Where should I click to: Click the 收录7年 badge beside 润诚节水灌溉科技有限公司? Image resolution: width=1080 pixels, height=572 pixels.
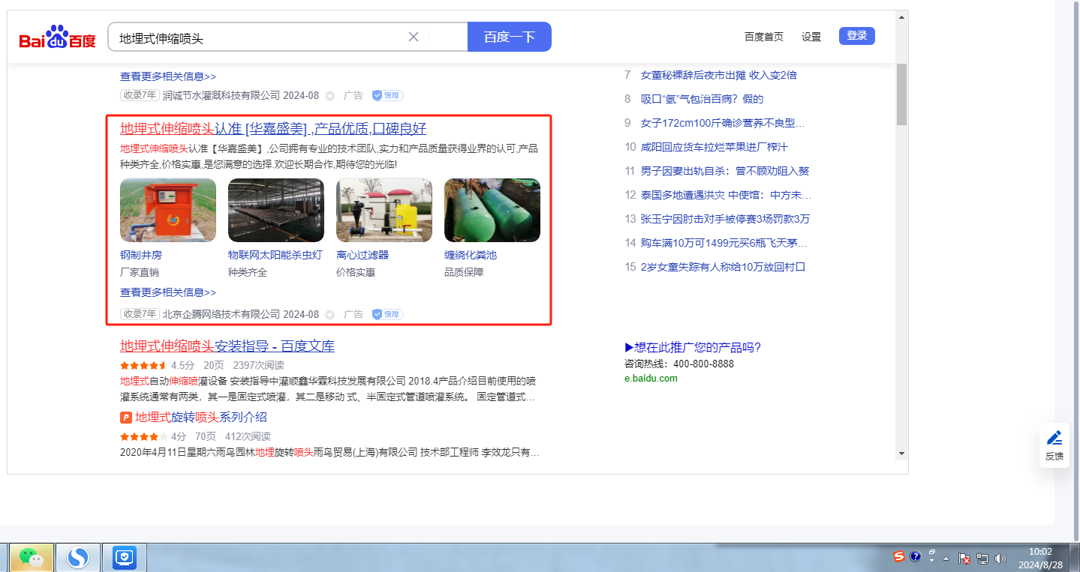click(x=140, y=95)
